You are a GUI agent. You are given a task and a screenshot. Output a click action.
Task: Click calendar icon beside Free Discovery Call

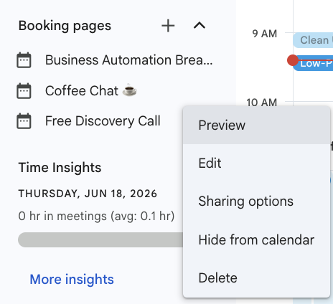point(24,121)
